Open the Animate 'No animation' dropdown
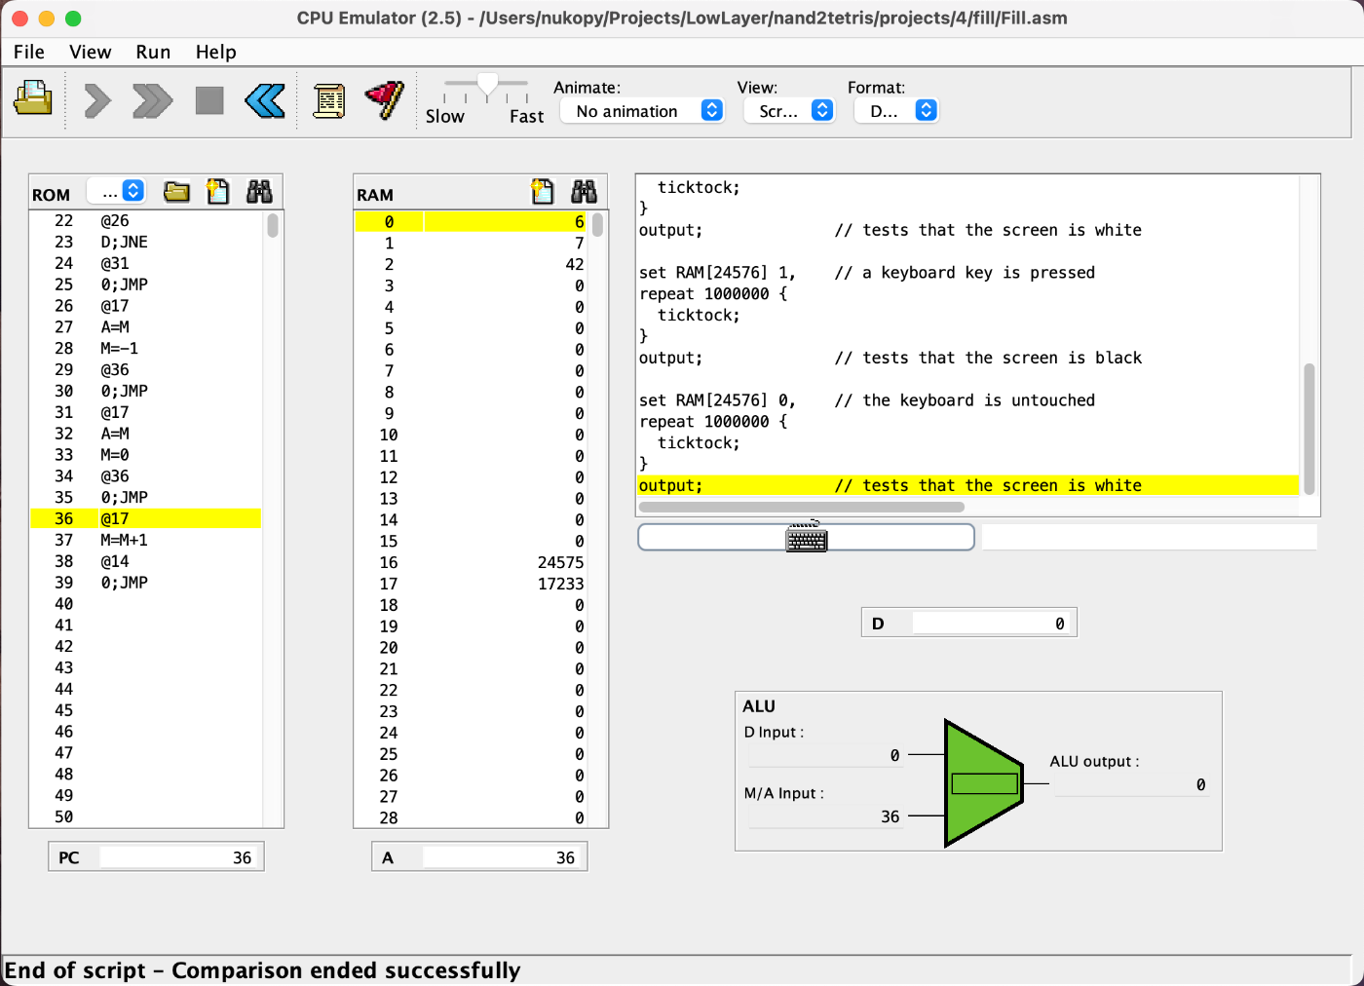The height and width of the screenshot is (986, 1364). [642, 111]
